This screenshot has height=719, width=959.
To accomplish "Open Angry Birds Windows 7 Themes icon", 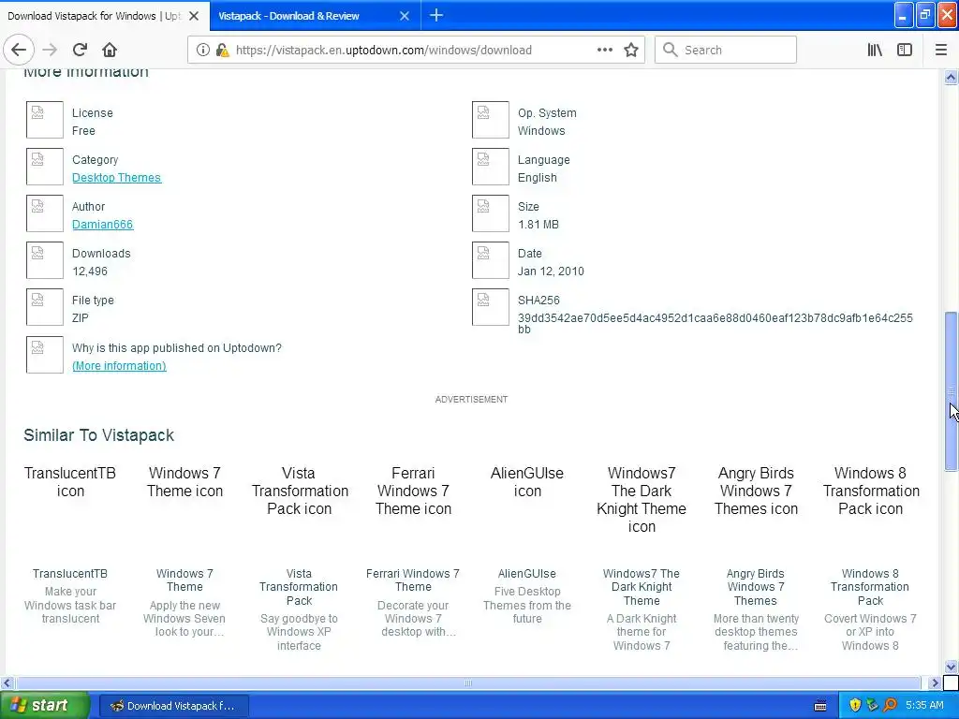I will pyautogui.click(x=756, y=491).
